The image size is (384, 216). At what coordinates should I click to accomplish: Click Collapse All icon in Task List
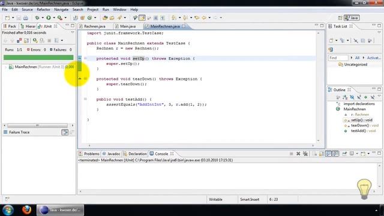click(363, 40)
